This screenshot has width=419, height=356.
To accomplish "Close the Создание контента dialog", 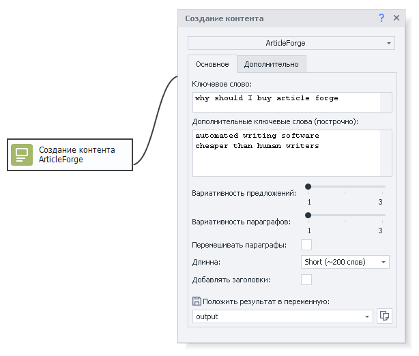I will pyautogui.click(x=396, y=18).
